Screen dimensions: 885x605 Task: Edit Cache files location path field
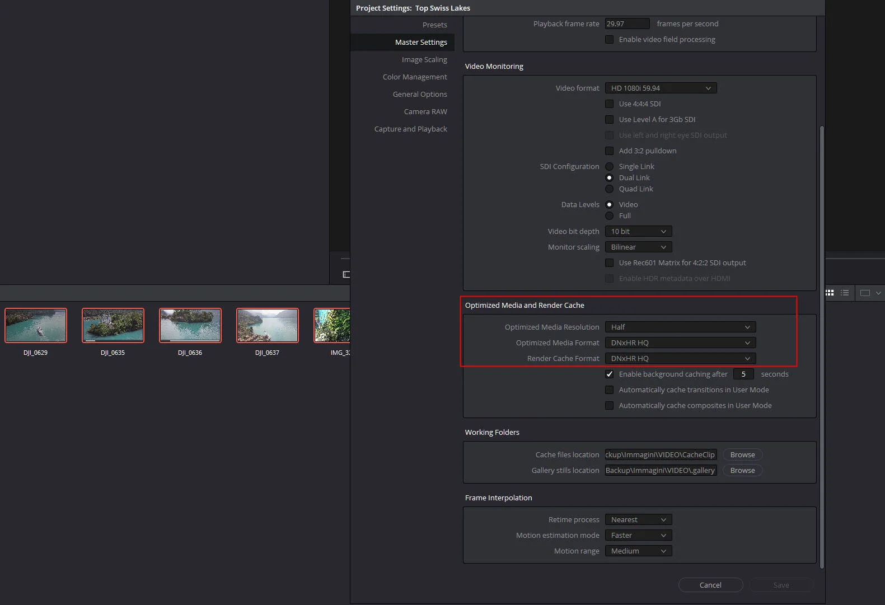pos(661,454)
